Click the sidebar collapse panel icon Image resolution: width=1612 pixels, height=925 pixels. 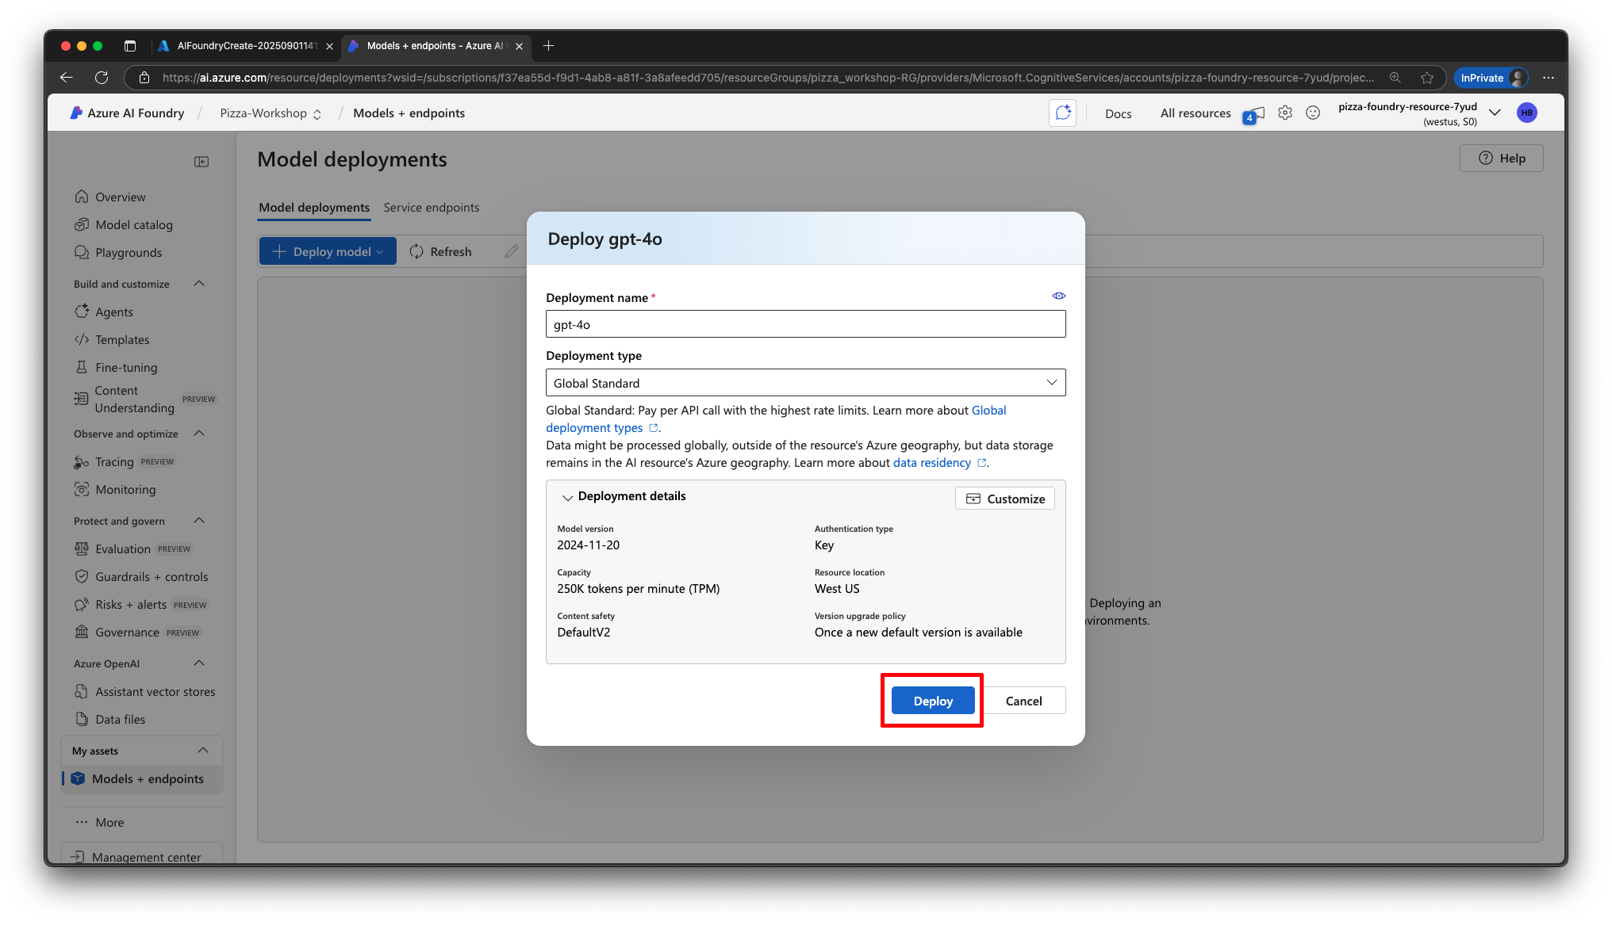coord(201,162)
